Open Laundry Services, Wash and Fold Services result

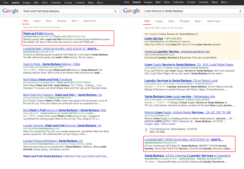62,125
